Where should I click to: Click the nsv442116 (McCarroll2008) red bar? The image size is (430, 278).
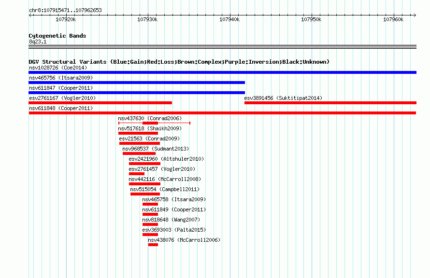(144, 184)
